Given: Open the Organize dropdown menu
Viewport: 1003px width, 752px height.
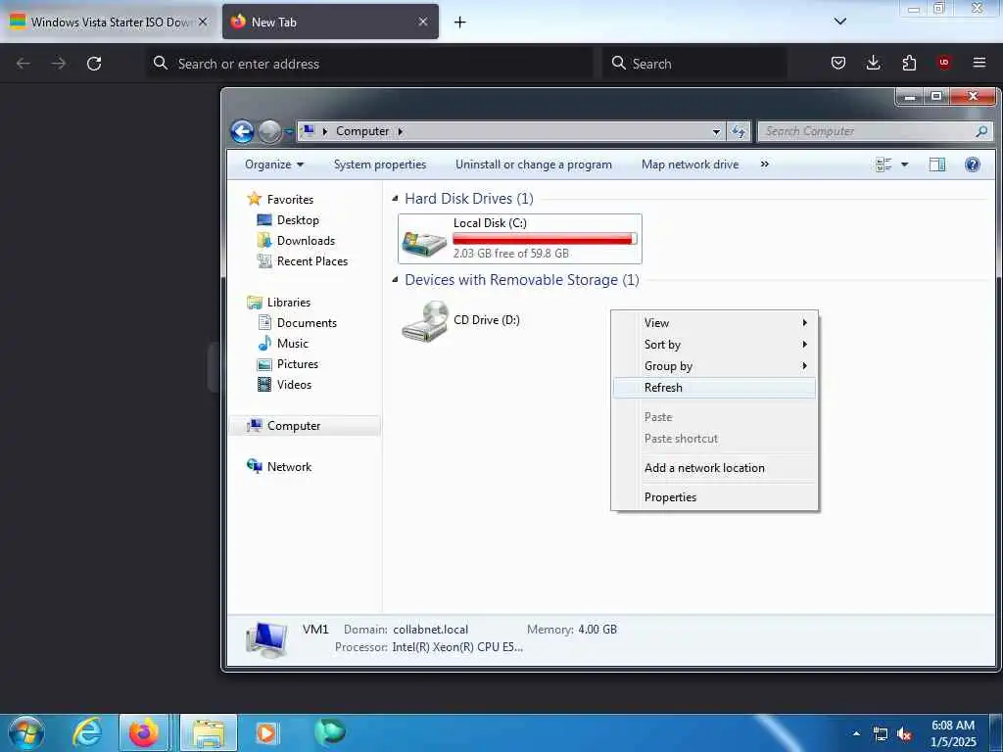Looking at the screenshot, I should pos(274,164).
